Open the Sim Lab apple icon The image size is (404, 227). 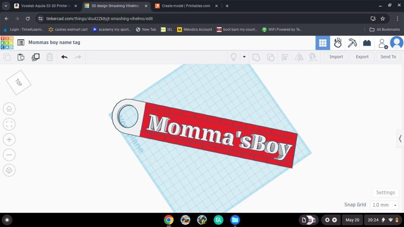(337, 43)
